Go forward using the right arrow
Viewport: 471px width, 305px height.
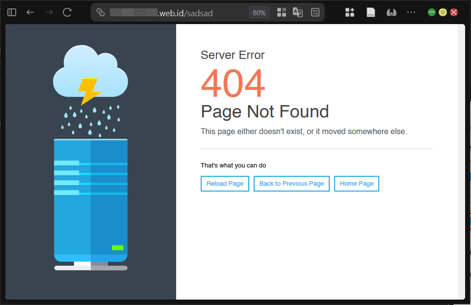pos(49,12)
